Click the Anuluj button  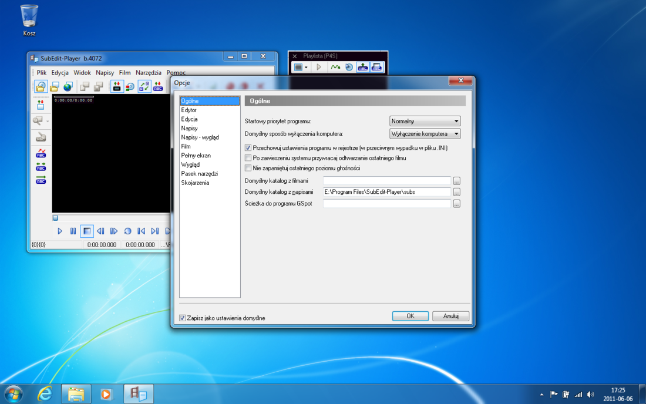pos(450,316)
